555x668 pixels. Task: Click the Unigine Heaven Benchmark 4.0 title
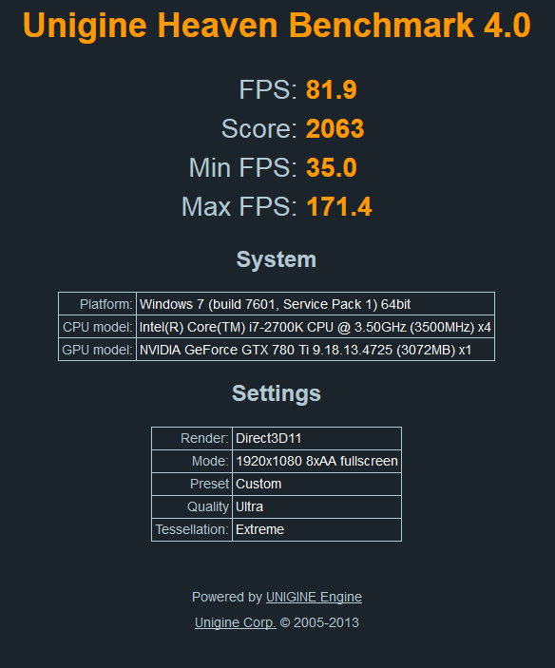coord(277,25)
